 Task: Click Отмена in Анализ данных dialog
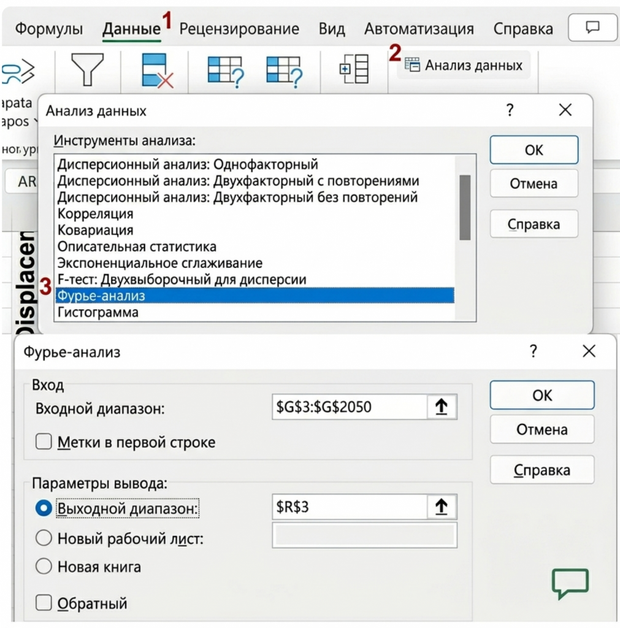(x=534, y=183)
